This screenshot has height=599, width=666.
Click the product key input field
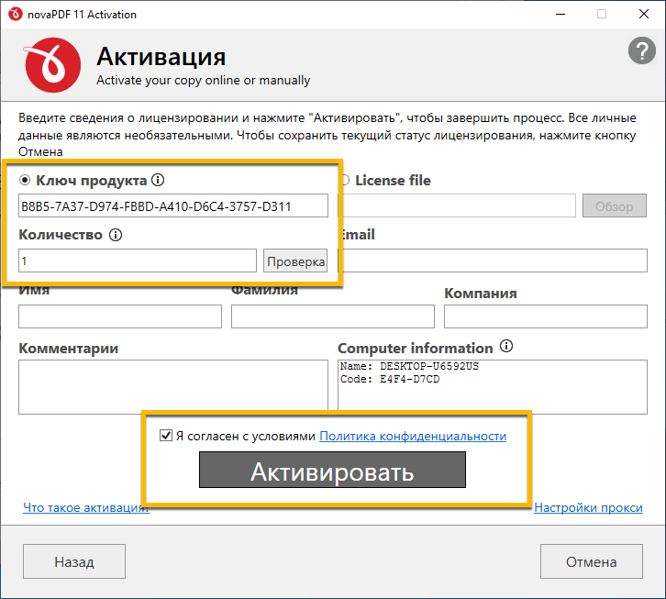point(173,205)
